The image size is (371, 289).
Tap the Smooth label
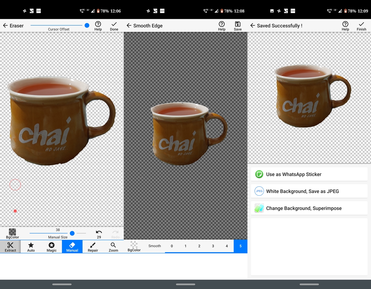click(155, 246)
